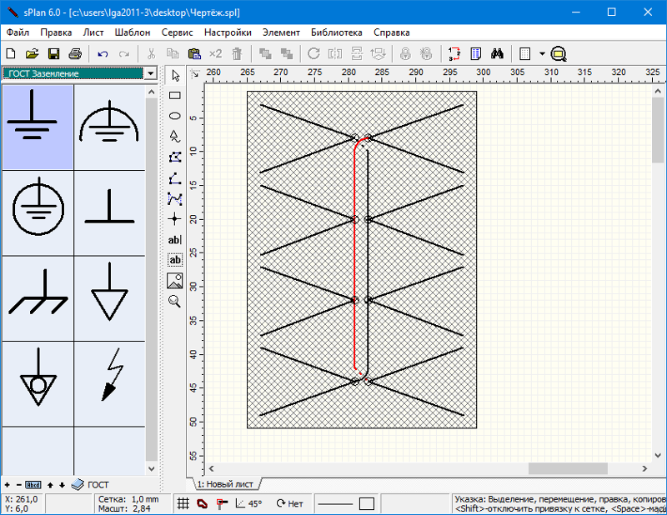Toggle grid display in status bar
Image resolution: width=667 pixels, height=515 pixels.
click(x=183, y=503)
